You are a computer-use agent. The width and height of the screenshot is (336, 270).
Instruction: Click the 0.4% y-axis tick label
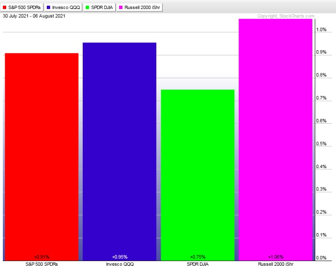(321, 166)
